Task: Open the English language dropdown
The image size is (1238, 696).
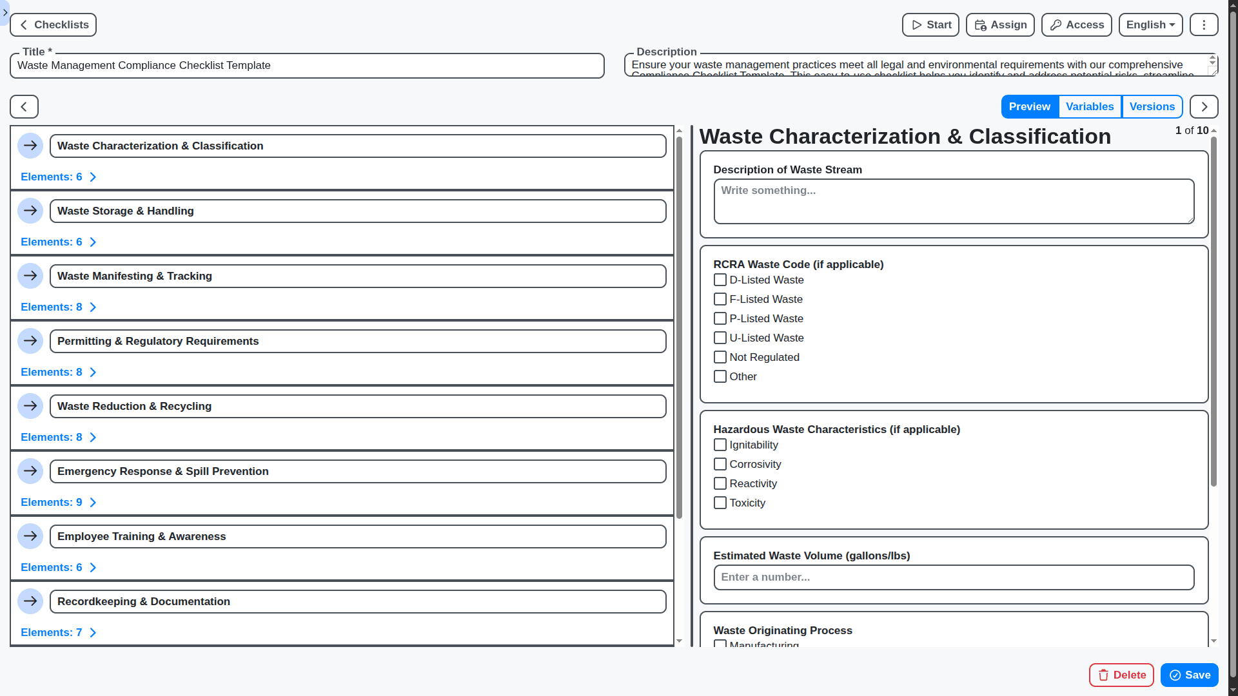Action: pos(1150,24)
